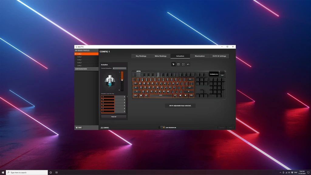Choose the rectangle marquee selection tool
The height and width of the screenshot is (175, 311).
pos(178,64)
